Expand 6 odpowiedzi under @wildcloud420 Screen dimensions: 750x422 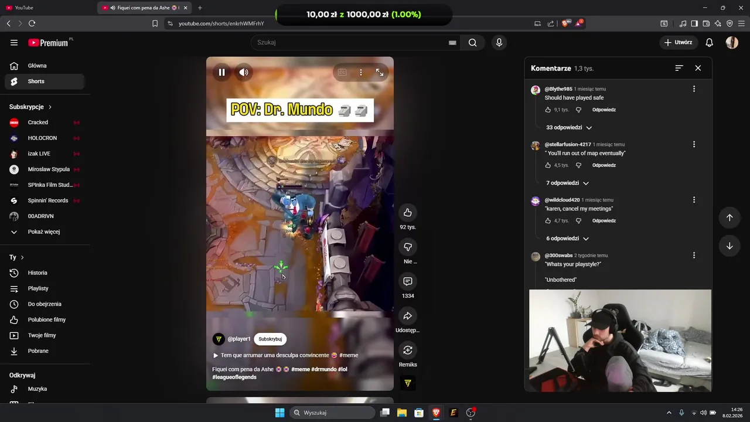tap(567, 239)
